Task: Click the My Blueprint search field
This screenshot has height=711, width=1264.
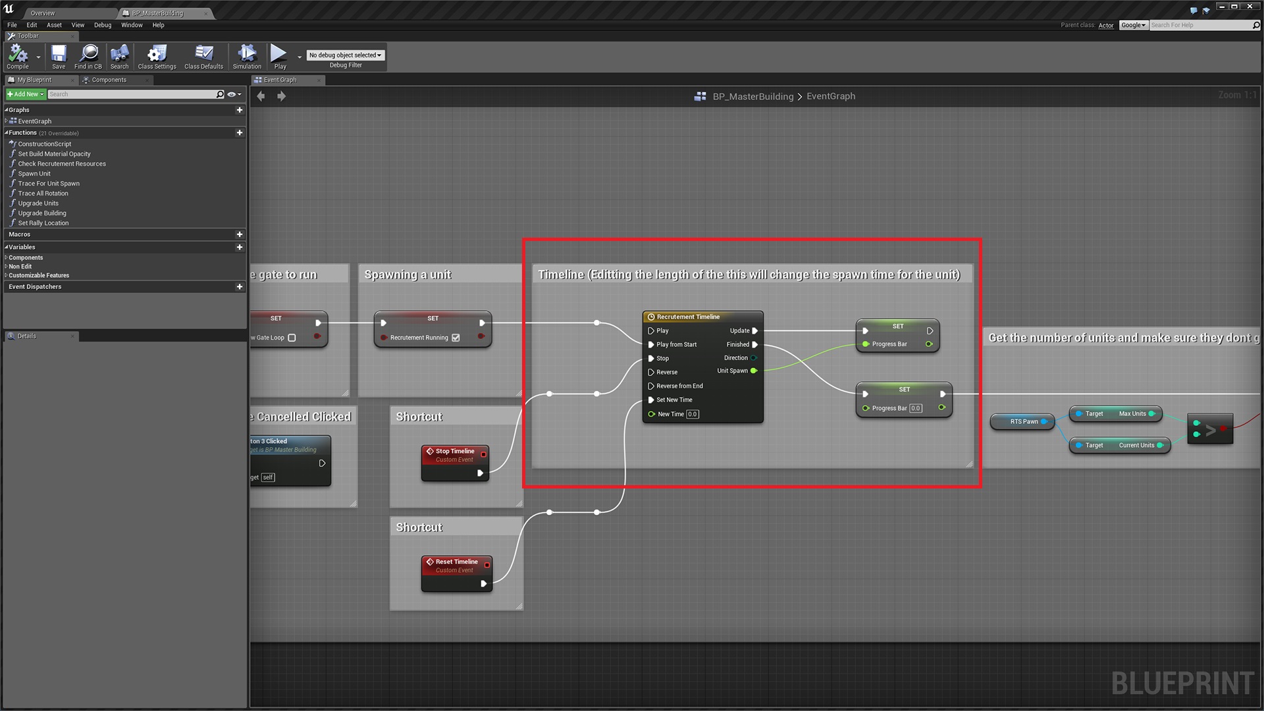Action: point(132,95)
